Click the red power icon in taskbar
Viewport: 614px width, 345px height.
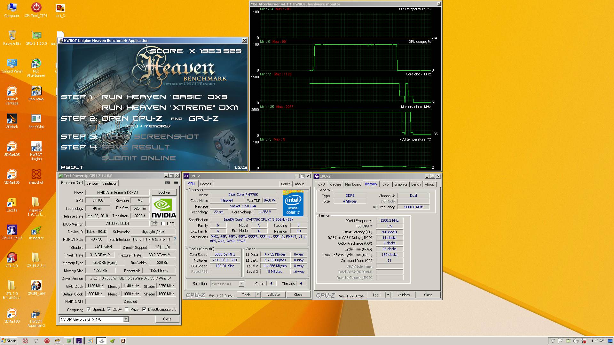tap(47, 341)
